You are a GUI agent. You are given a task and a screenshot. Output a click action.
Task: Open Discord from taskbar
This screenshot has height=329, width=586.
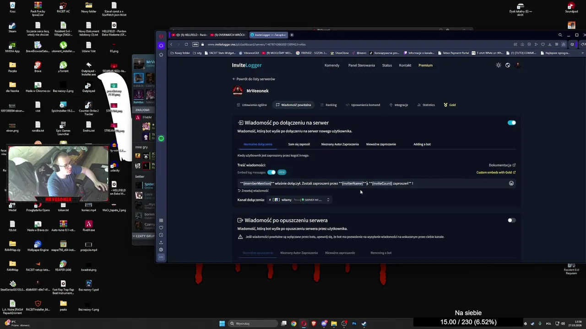pos(324,324)
